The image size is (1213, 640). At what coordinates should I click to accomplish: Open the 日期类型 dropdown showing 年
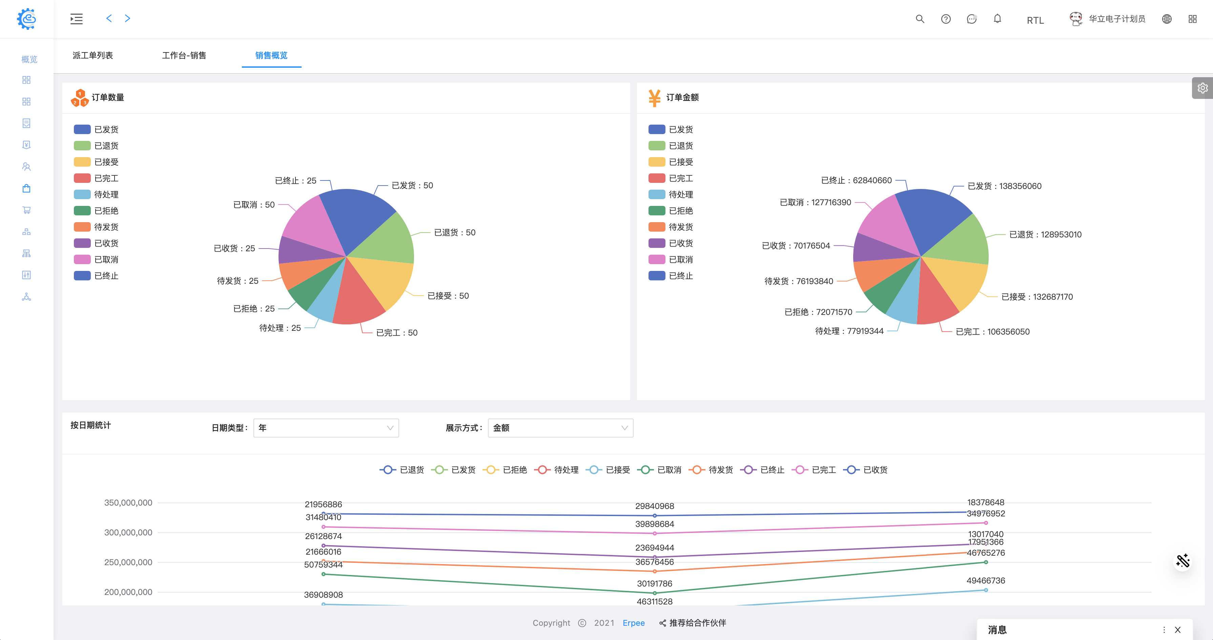tap(326, 428)
